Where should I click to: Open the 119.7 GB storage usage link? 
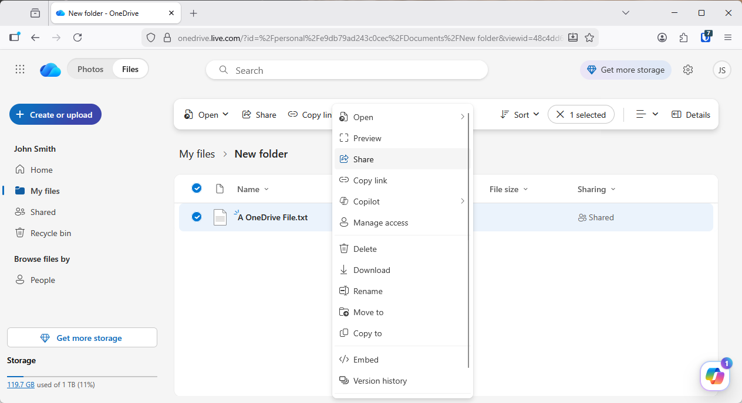[x=21, y=384]
